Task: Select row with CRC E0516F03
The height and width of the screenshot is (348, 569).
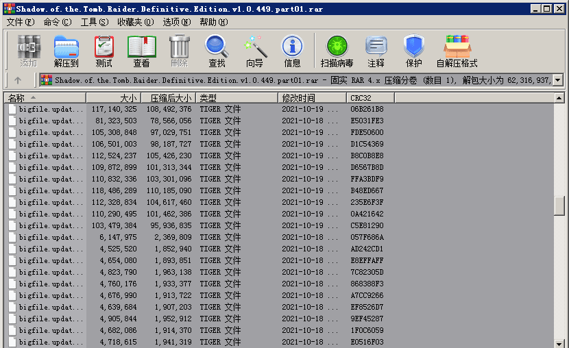Action: coord(279,342)
